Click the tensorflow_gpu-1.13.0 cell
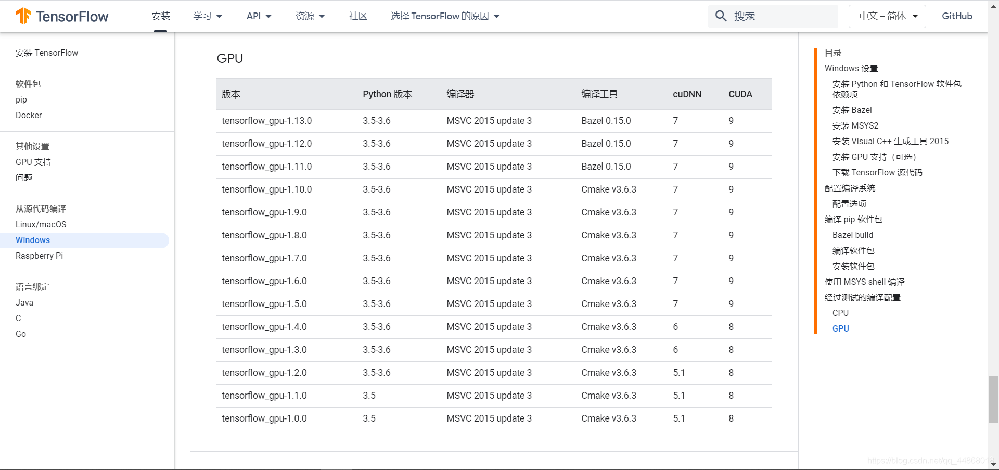The image size is (999, 470). pyautogui.click(x=267, y=121)
